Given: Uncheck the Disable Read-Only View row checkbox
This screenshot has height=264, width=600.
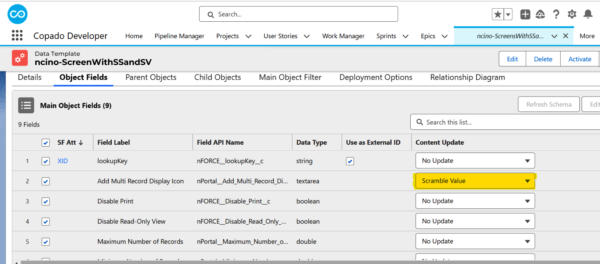Looking at the screenshot, I should click(x=45, y=222).
